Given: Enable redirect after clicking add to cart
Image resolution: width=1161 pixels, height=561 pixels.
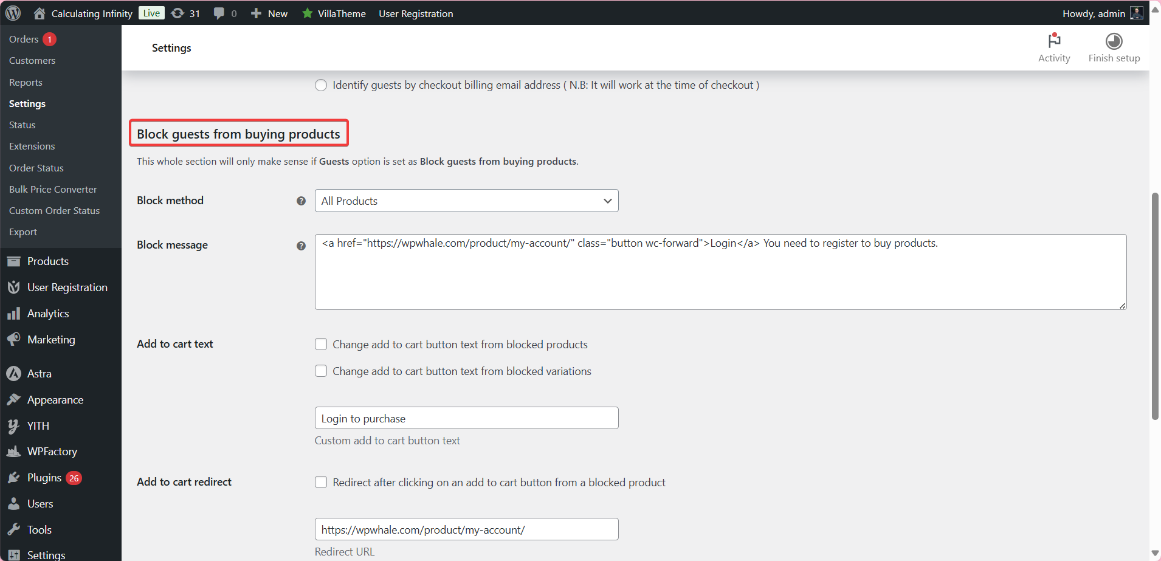Looking at the screenshot, I should click(x=321, y=482).
